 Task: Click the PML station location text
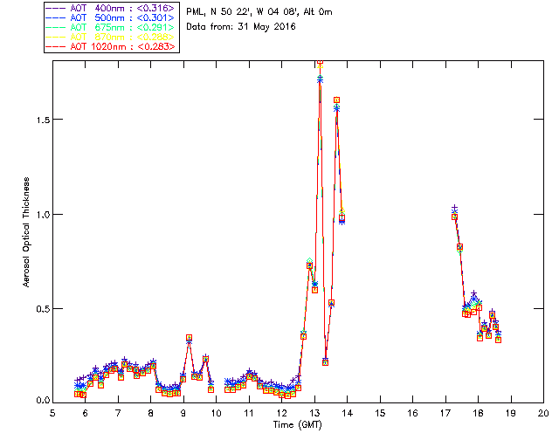[259, 12]
